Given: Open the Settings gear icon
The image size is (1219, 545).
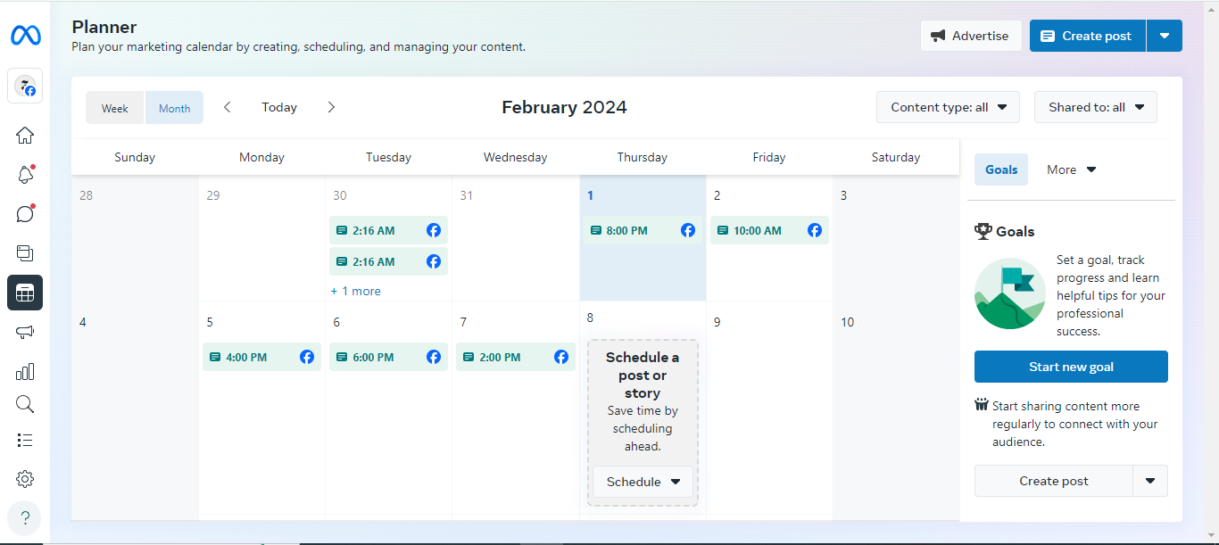Looking at the screenshot, I should coord(25,479).
